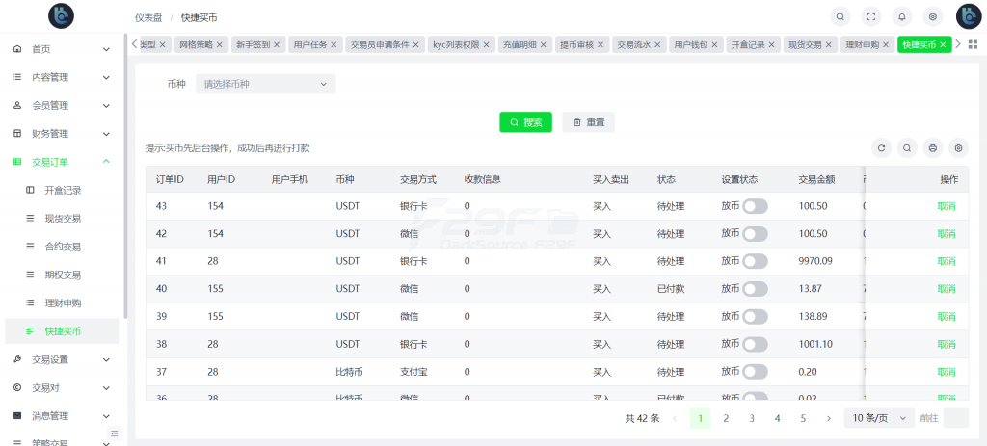Open the table column settings gear

958,147
